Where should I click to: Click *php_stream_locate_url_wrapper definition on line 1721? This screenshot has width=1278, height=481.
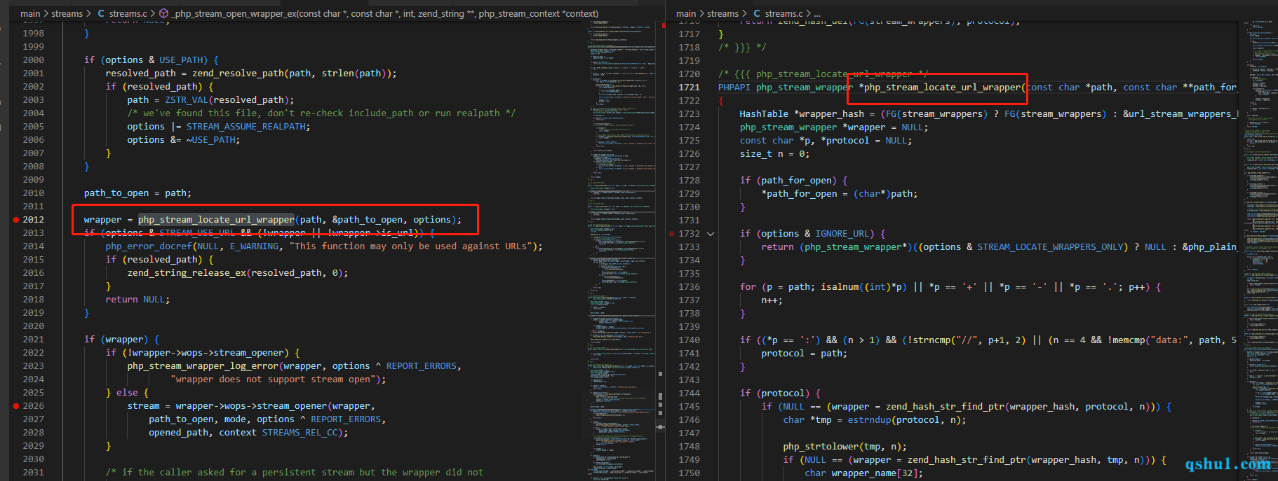939,87
